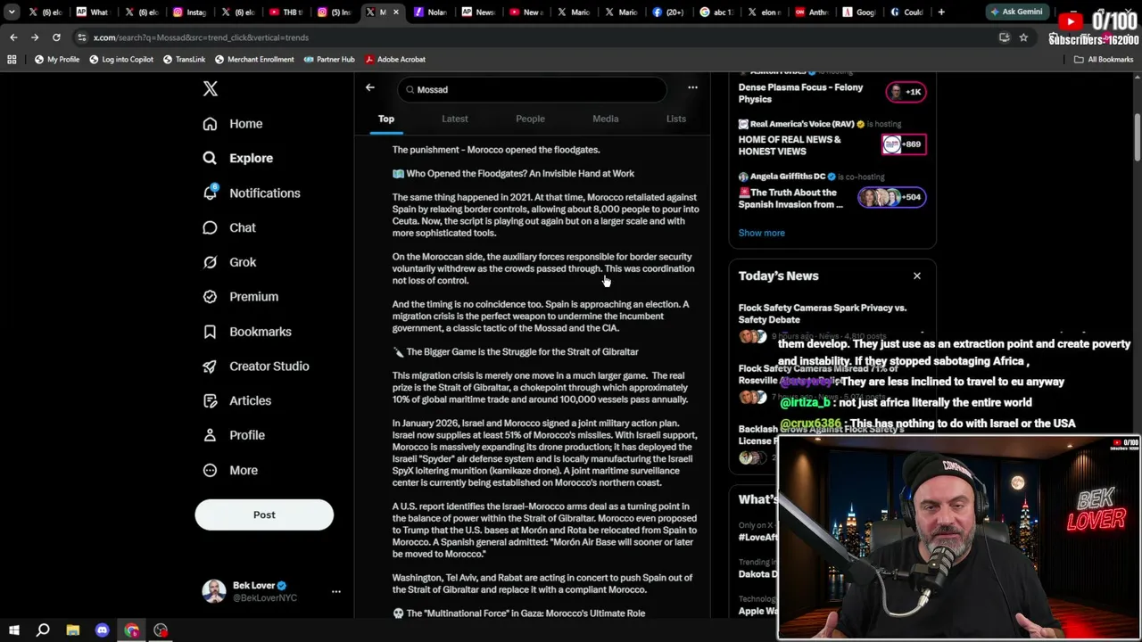The width and height of the screenshot is (1142, 642).
Task: Click the X logo in the sidebar
Action: click(210, 88)
